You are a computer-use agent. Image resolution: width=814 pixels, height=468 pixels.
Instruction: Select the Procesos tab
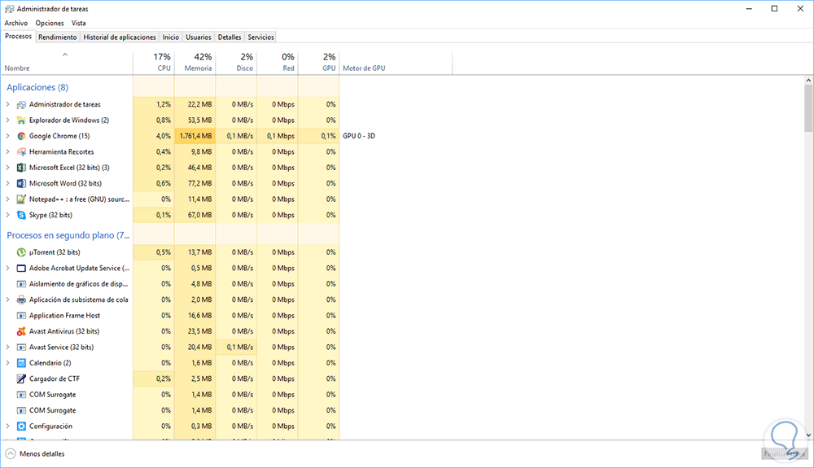(x=18, y=37)
